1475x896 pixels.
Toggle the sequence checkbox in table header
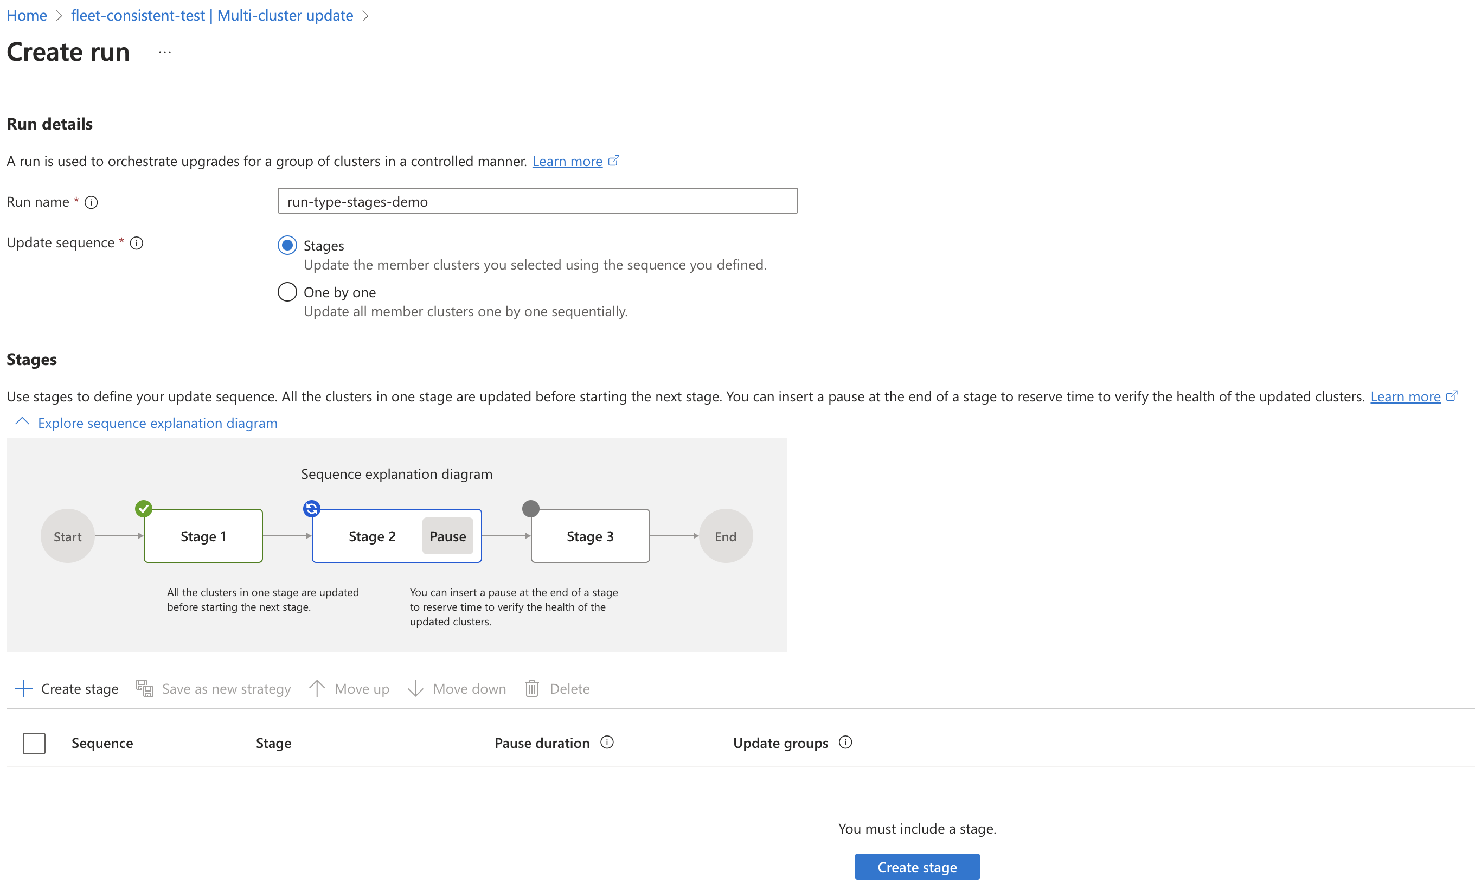point(33,742)
